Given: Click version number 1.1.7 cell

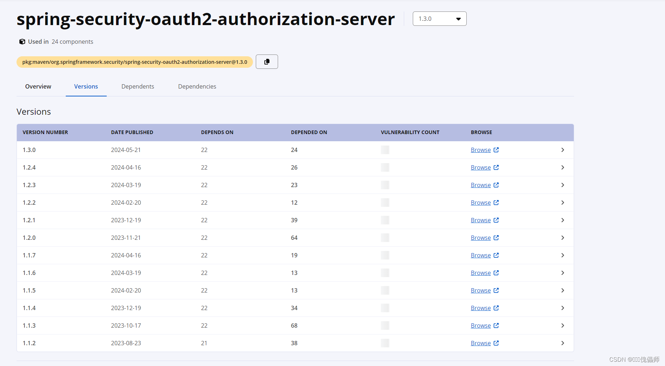Looking at the screenshot, I should coord(29,255).
